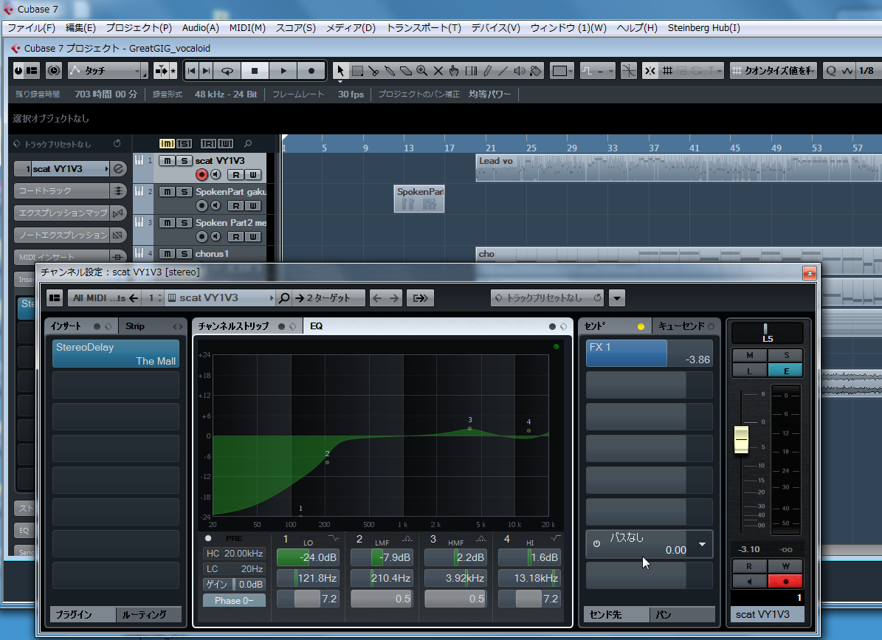Open color selector dropdown in toolbar
This screenshot has width=882, height=640.
(x=562, y=71)
